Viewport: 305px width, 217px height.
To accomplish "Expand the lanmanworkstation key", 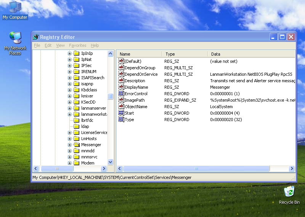I will point(69,114).
